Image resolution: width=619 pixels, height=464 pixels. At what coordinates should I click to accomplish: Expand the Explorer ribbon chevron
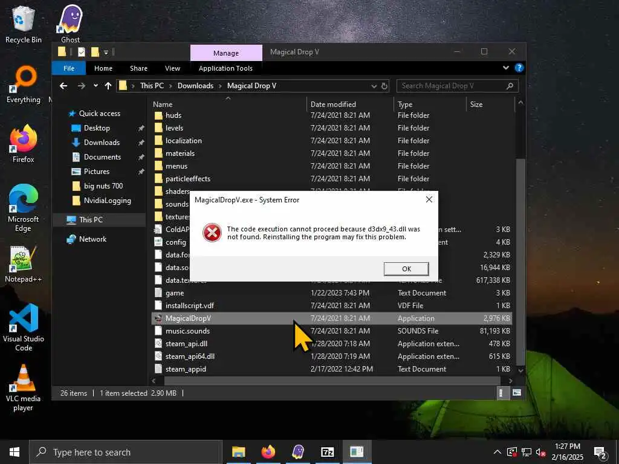click(506, 68)
